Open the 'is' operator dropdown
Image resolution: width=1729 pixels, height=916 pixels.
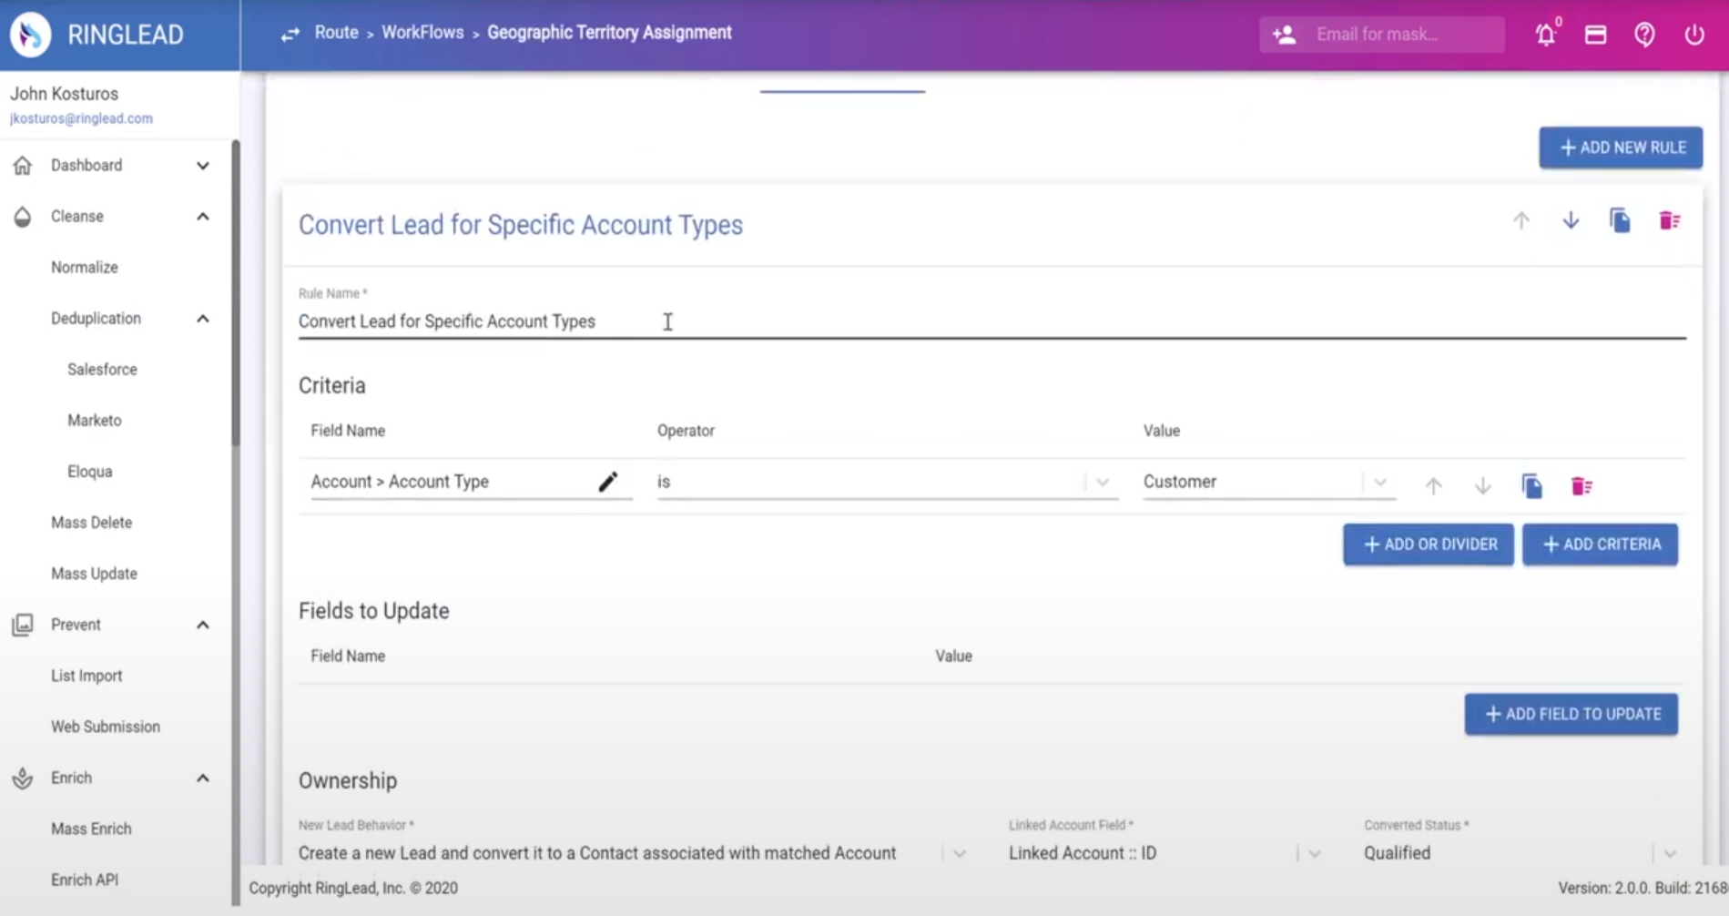887,482
